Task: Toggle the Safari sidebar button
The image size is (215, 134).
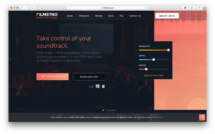Action: pos(32,8)
